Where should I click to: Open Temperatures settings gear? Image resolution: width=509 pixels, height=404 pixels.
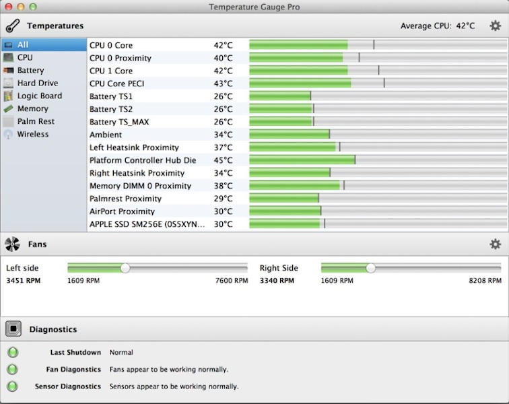495,26
